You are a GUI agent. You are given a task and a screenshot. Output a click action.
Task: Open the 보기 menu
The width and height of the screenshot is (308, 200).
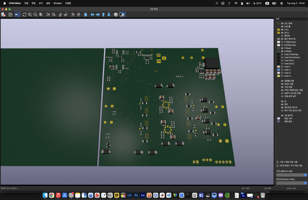click(41, 3)
